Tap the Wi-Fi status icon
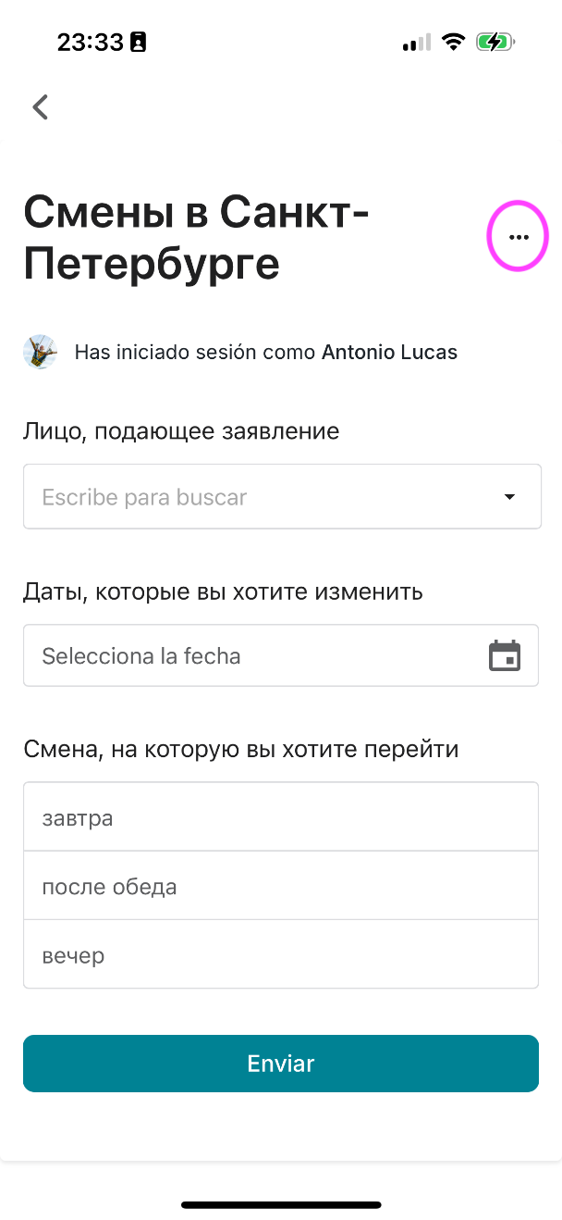562x1220 pixels. coord(453,43)
